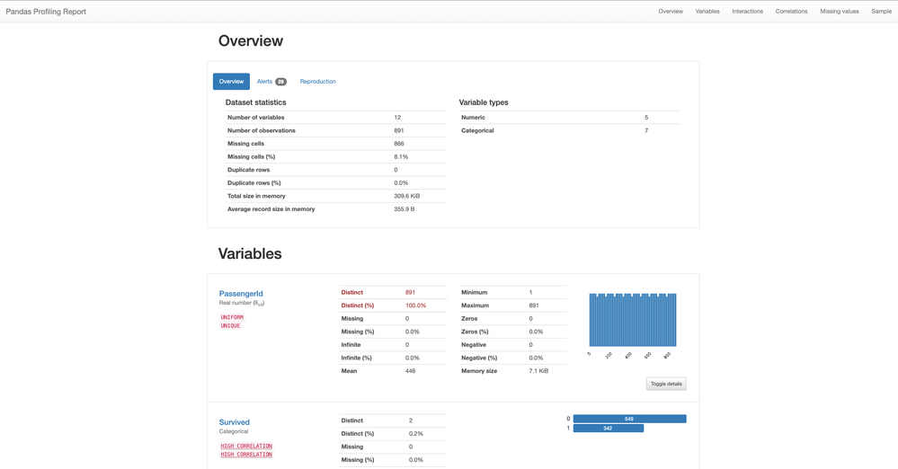Click the UNIFORM alert tag on PassengerId
This screenshot has height=469, width=898.
point(232,317)
